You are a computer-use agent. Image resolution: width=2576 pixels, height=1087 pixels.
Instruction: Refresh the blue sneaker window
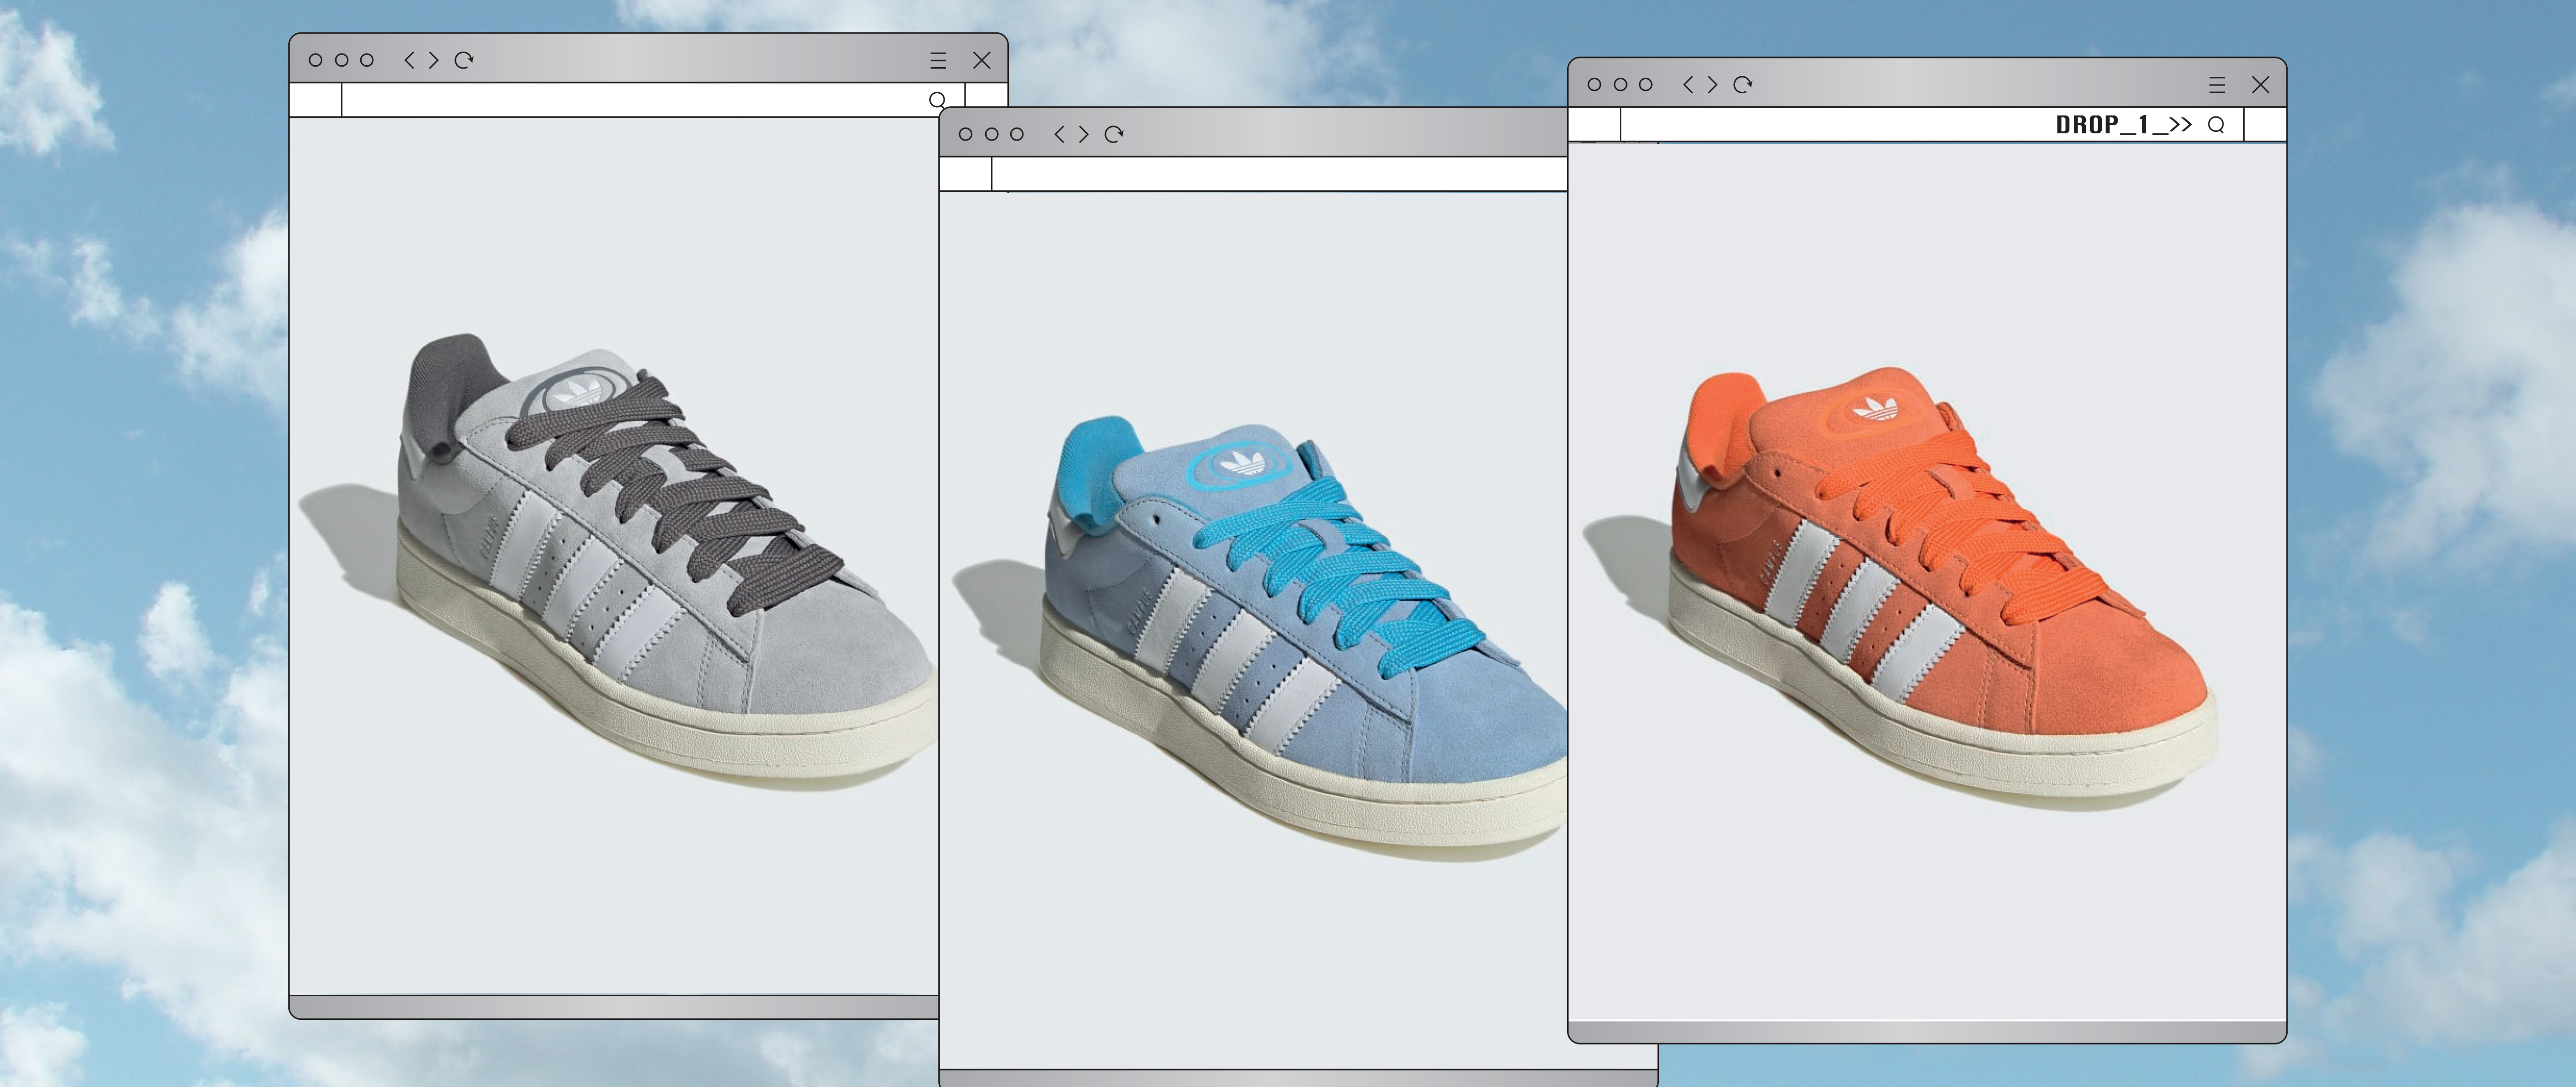[x=1114, y=134]
